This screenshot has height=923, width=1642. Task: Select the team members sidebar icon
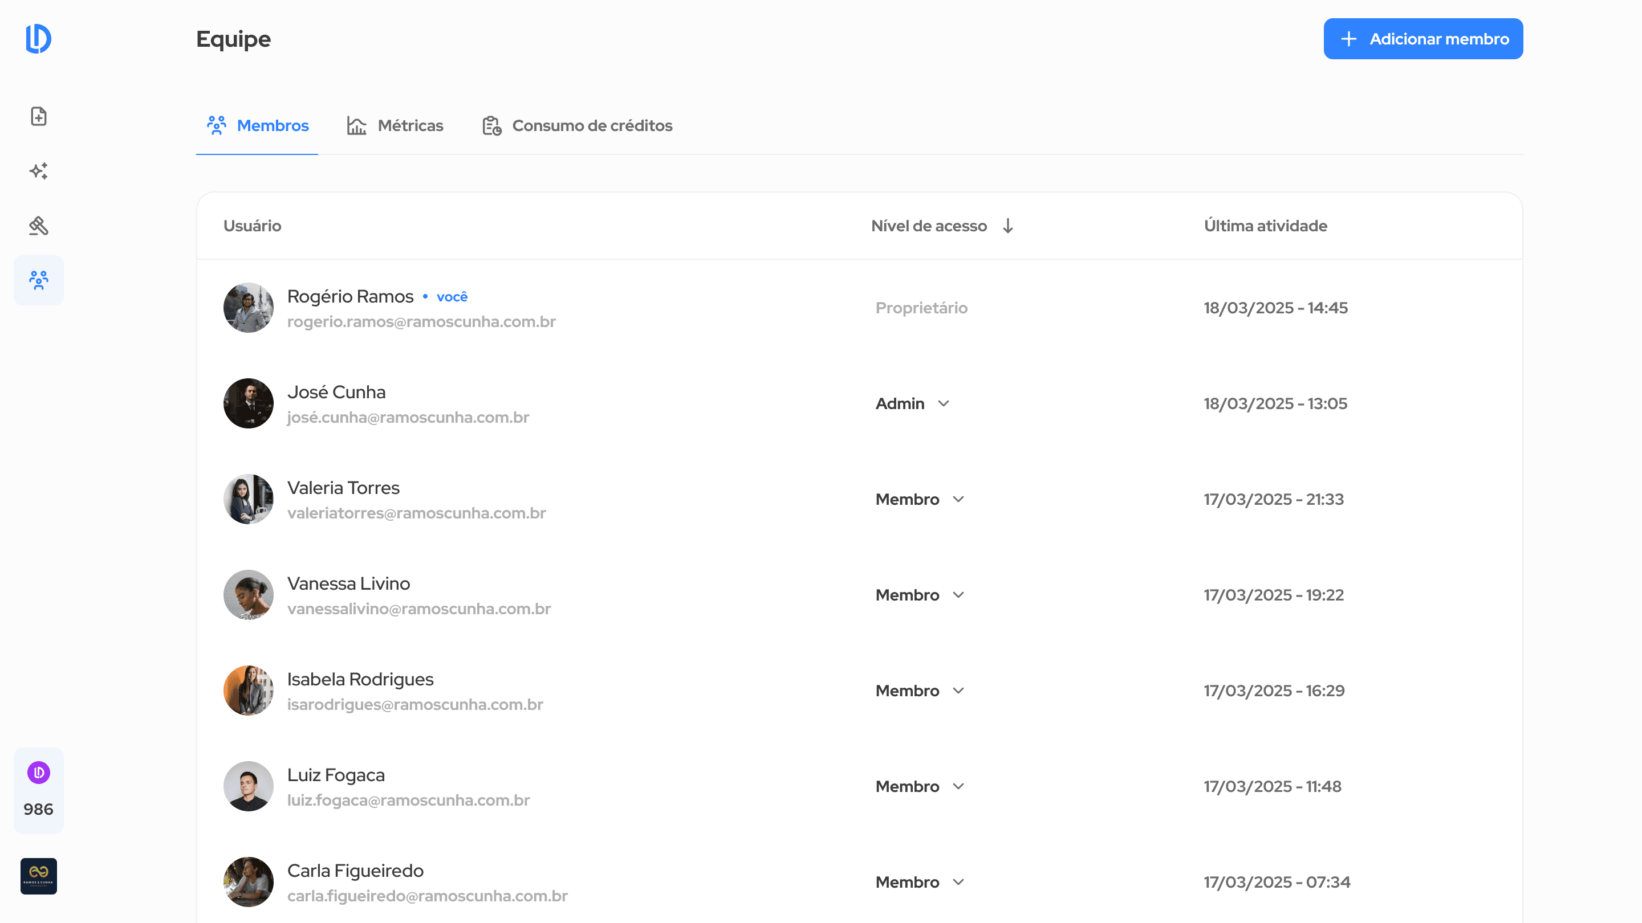pyautogui.click(x=38, y=280)
